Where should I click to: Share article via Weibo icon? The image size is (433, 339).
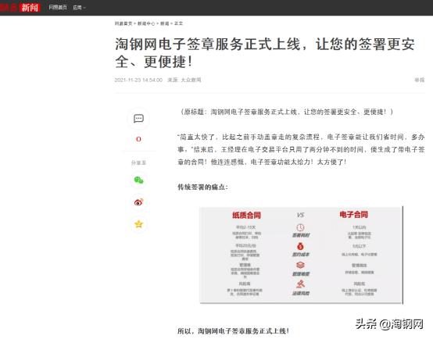pos(138,202)
